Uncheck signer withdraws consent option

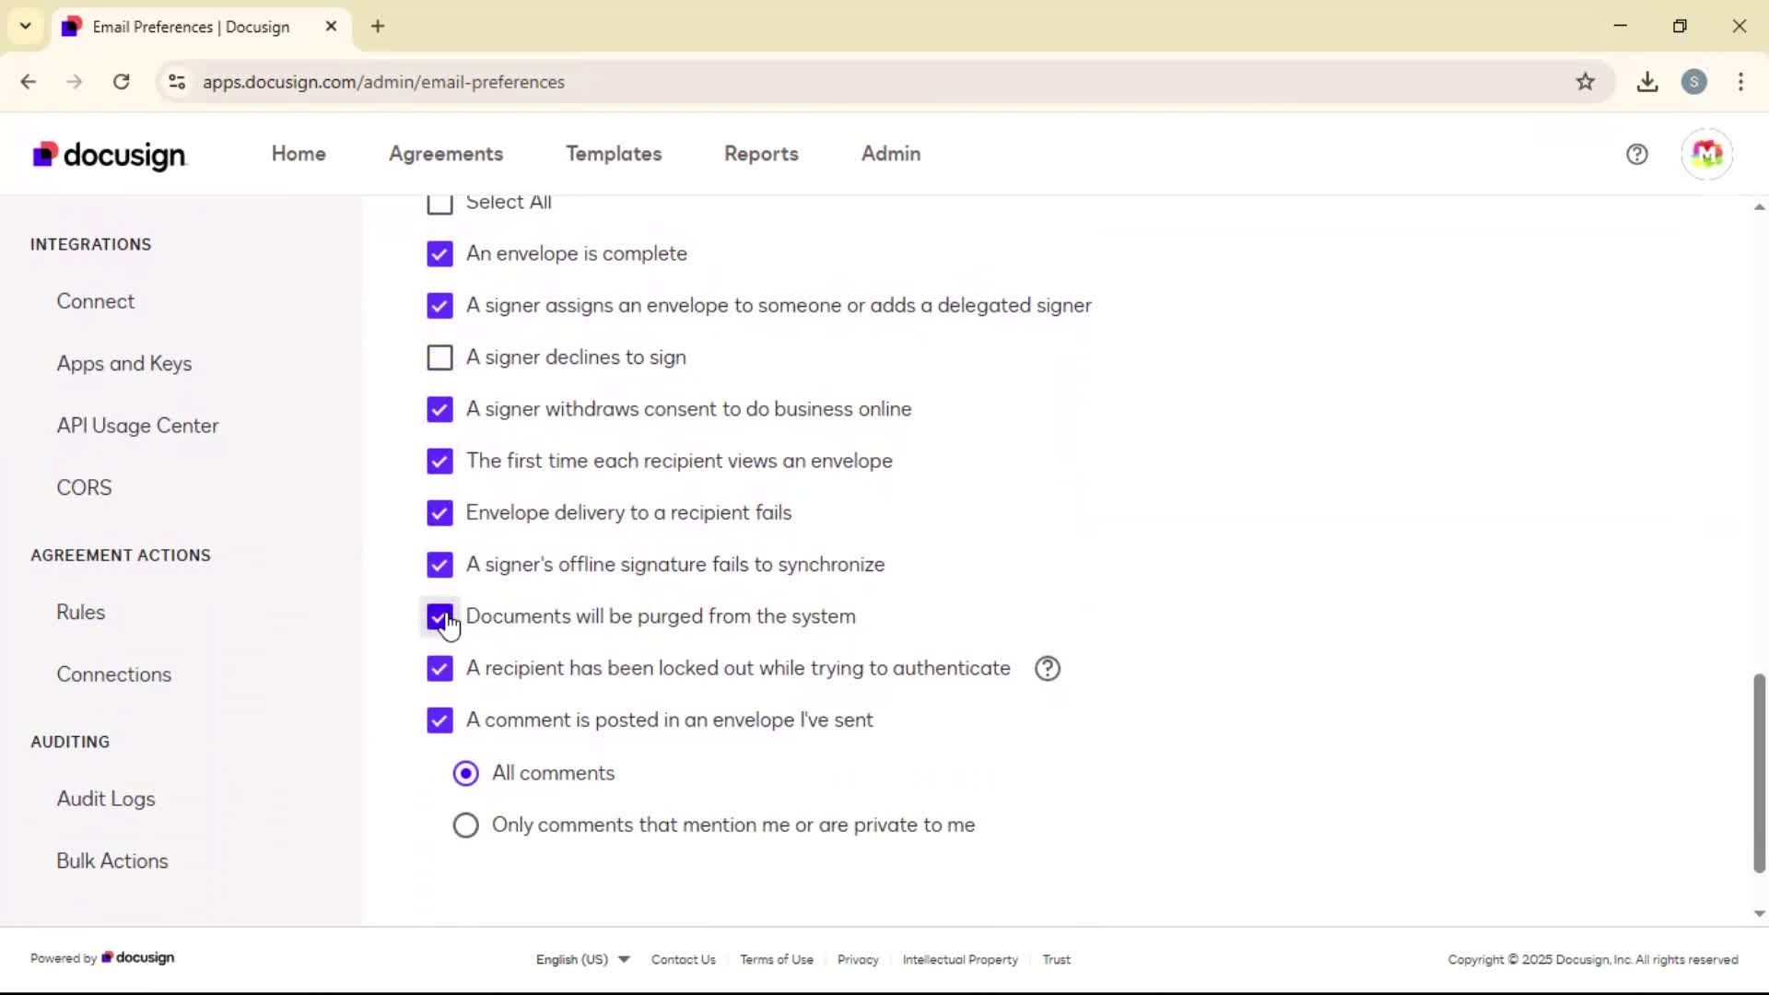[x=439, y=409]
